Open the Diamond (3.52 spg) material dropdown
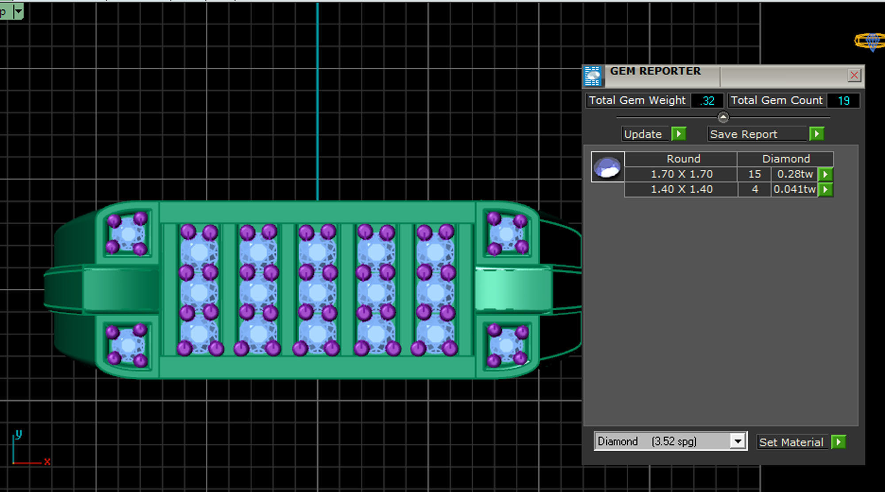Viewport: 885px width, 492px height. tap(737, 442)
